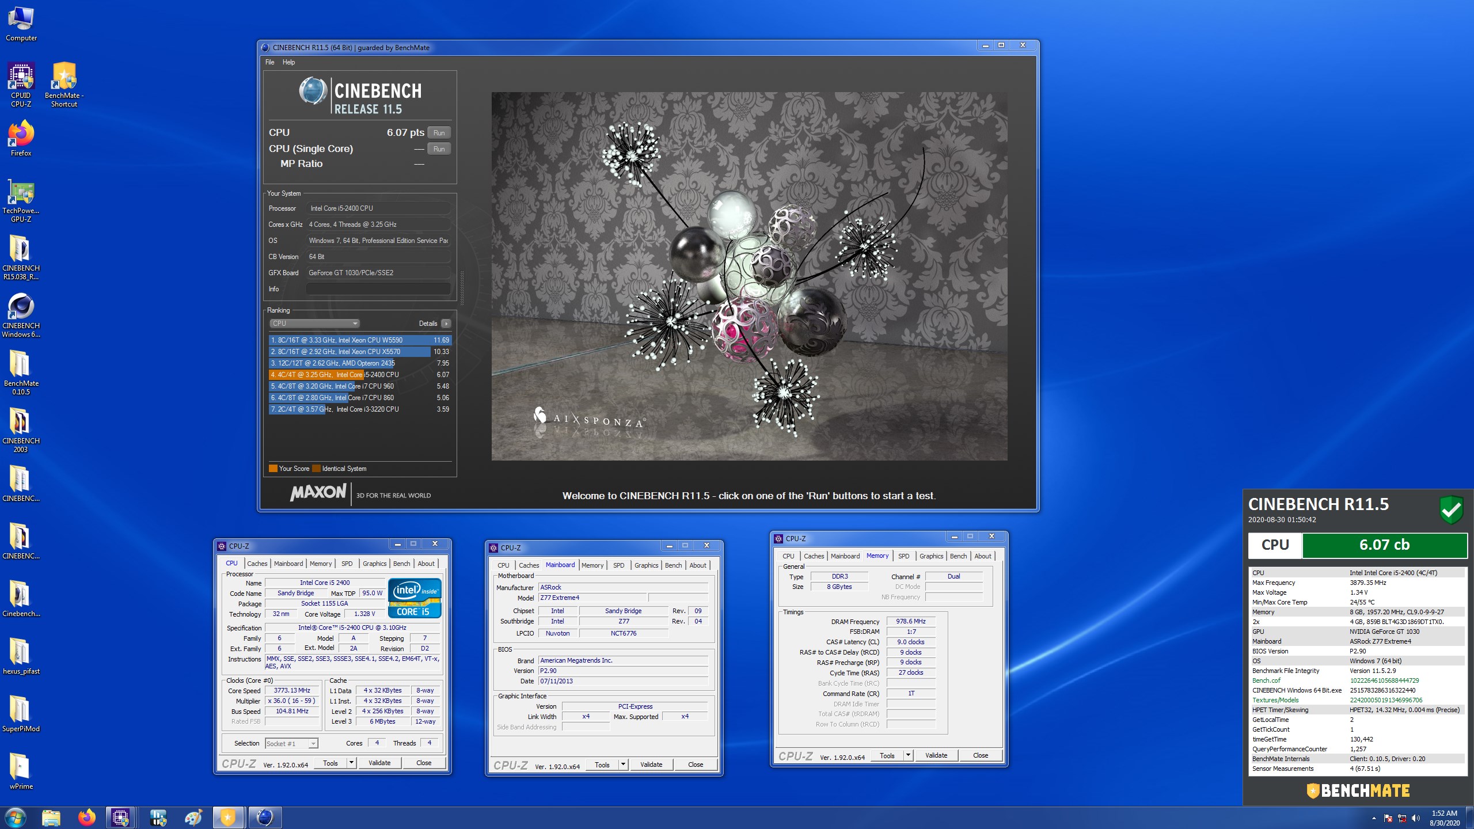Open hexus_pifast folder on desktop

tap(21, 657)
